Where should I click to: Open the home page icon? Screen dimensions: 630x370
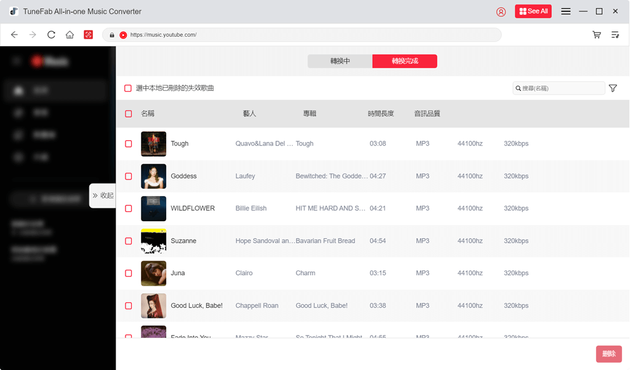(70, 34)
